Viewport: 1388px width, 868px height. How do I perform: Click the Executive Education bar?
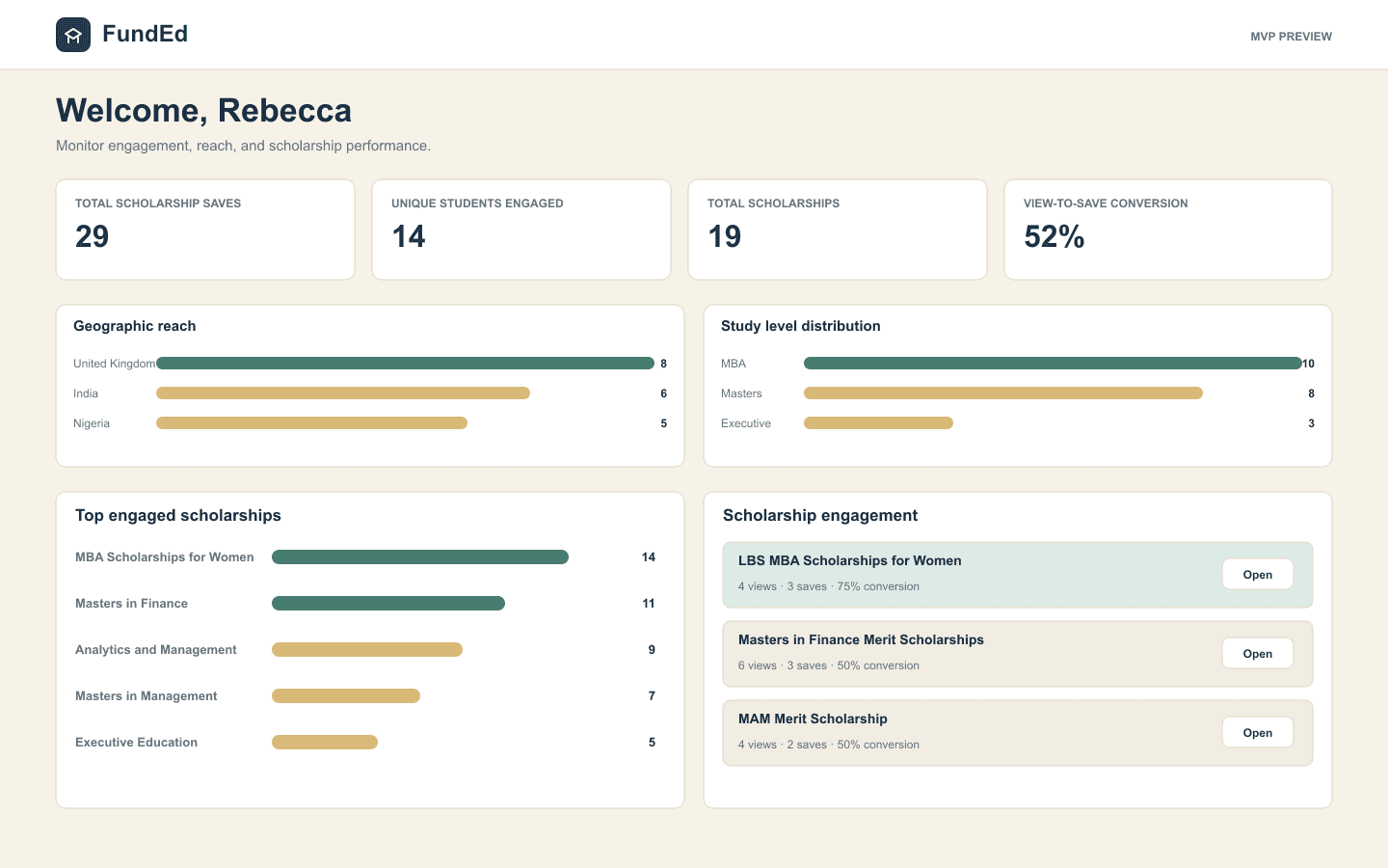[x=325, y=743]
